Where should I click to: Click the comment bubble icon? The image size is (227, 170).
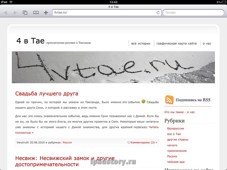coord(128,142)
